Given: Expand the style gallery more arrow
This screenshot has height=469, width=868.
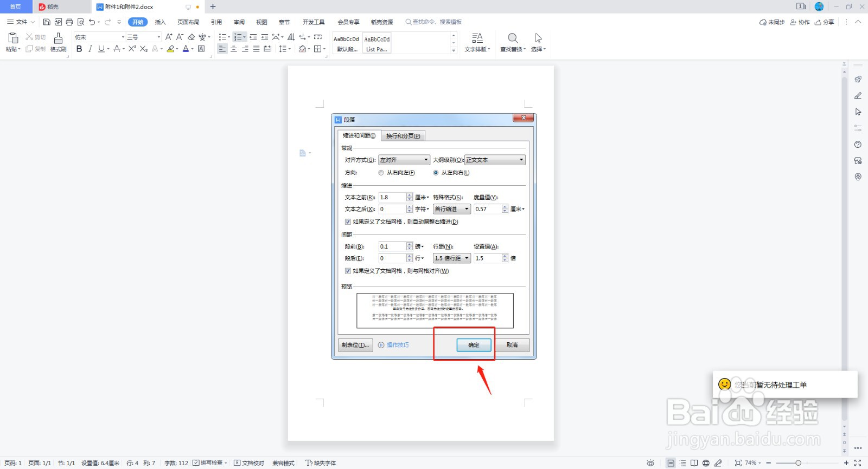Looking at the screenshot, I should tap(454, 50).
